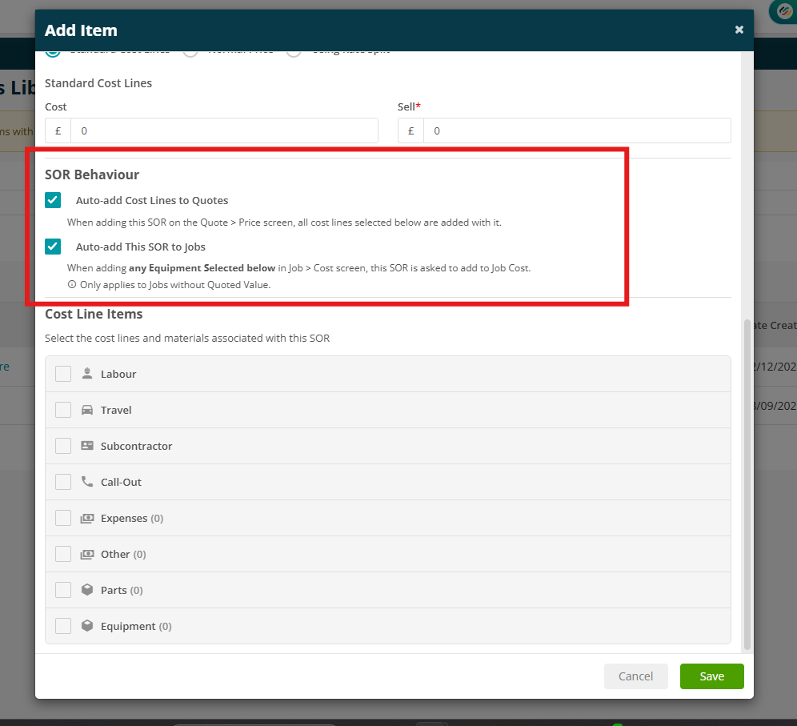Check the Labour cost line checkbox

tap(63, 374)
